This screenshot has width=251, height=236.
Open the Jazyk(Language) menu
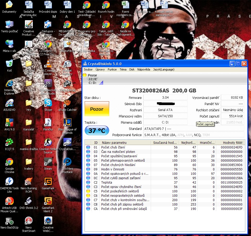coord(164,69)
